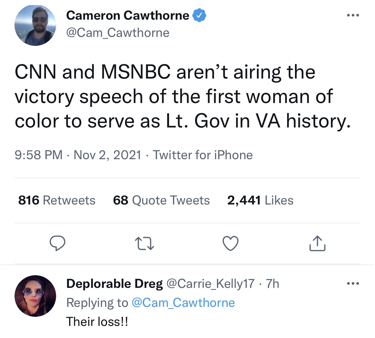
Task: Open more options for Cameron's tweet
Action: tap(353, 15)
